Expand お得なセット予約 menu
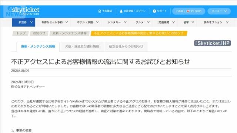The width and height of the screenshot is (237, 133). pos(54,22)
